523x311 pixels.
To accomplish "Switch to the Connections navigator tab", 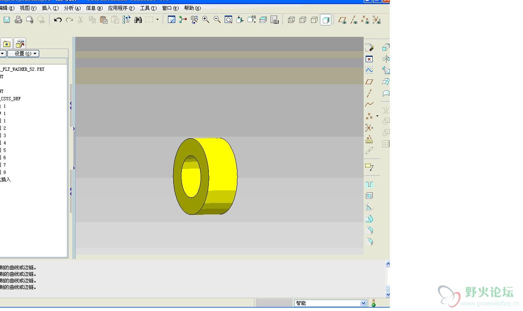I will [x=20, y=44].
